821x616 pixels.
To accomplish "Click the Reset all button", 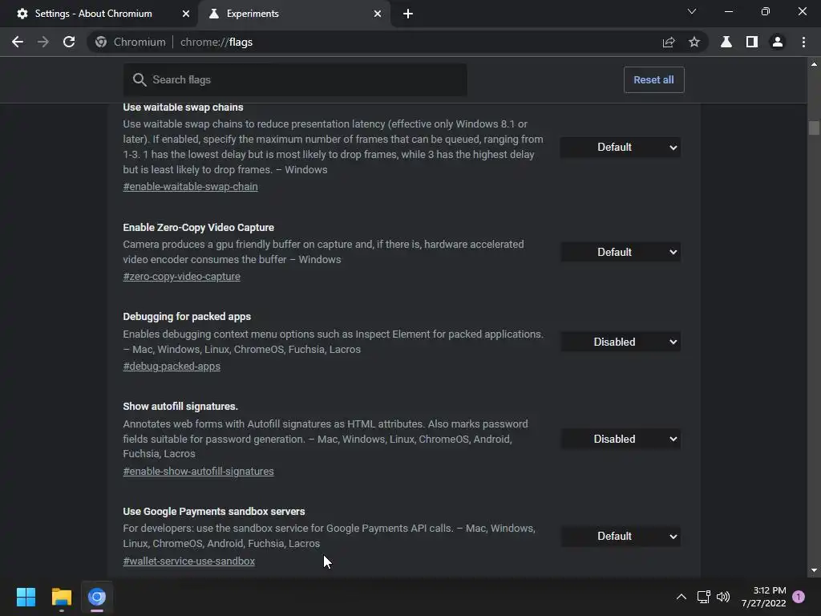I will tap(653, 79).
